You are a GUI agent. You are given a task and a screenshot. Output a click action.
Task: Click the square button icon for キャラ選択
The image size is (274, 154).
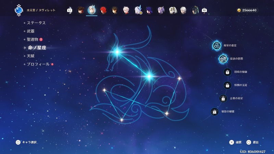18,142
